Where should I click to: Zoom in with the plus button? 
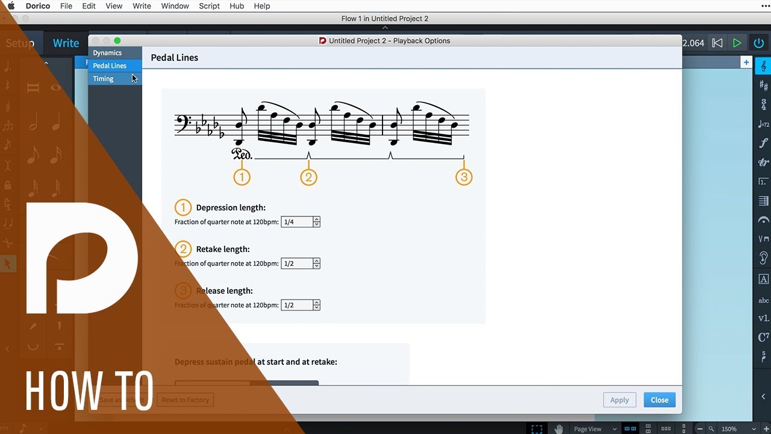click(767, 429)
